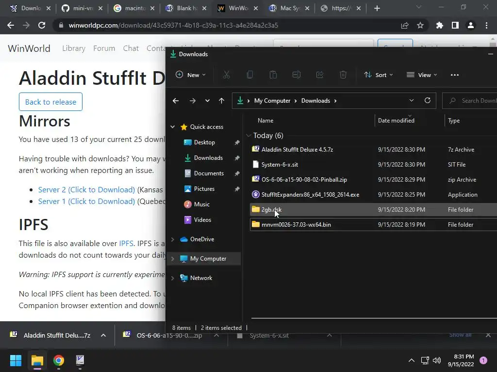Click the Delete trash icon in Explorer

(x=343, y=75)
